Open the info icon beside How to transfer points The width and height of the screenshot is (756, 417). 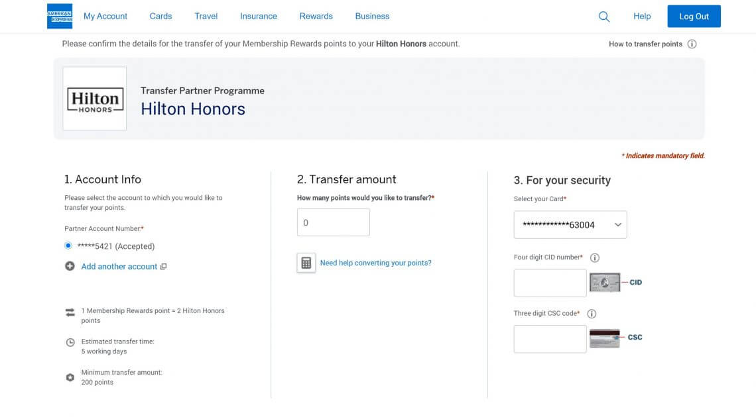[692, 44]
